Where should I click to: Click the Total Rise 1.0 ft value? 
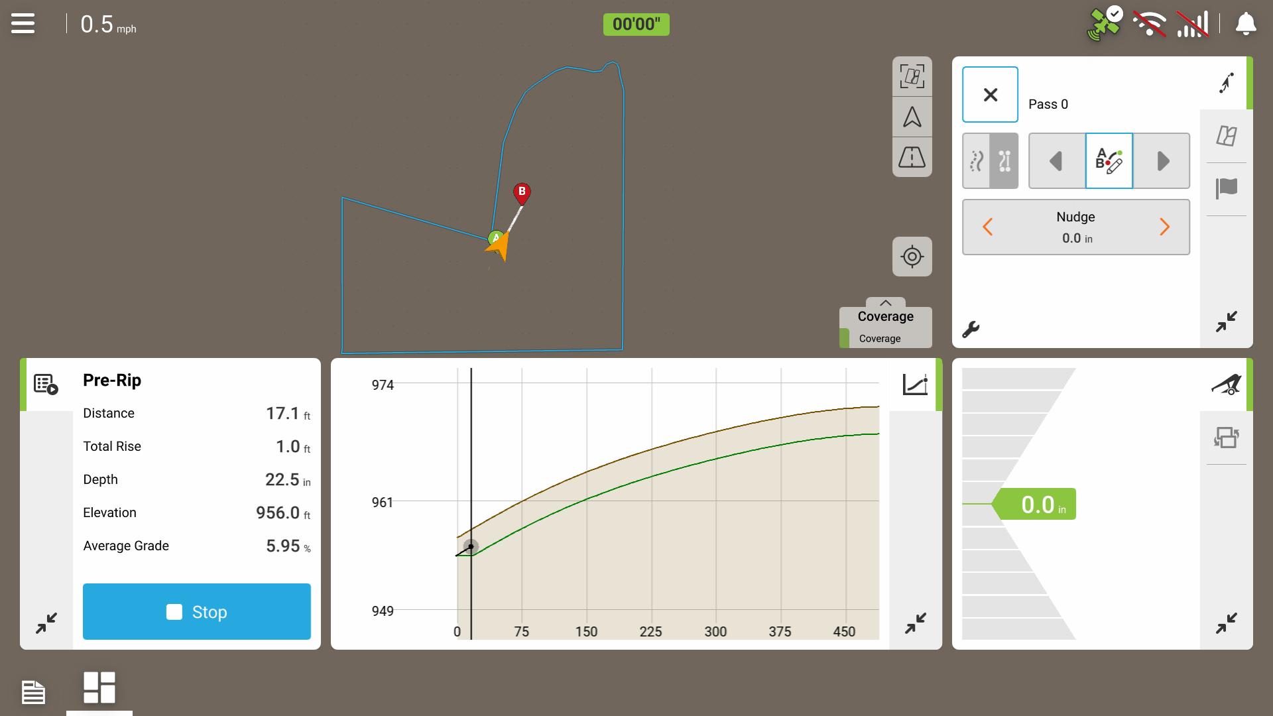(293, 447)
